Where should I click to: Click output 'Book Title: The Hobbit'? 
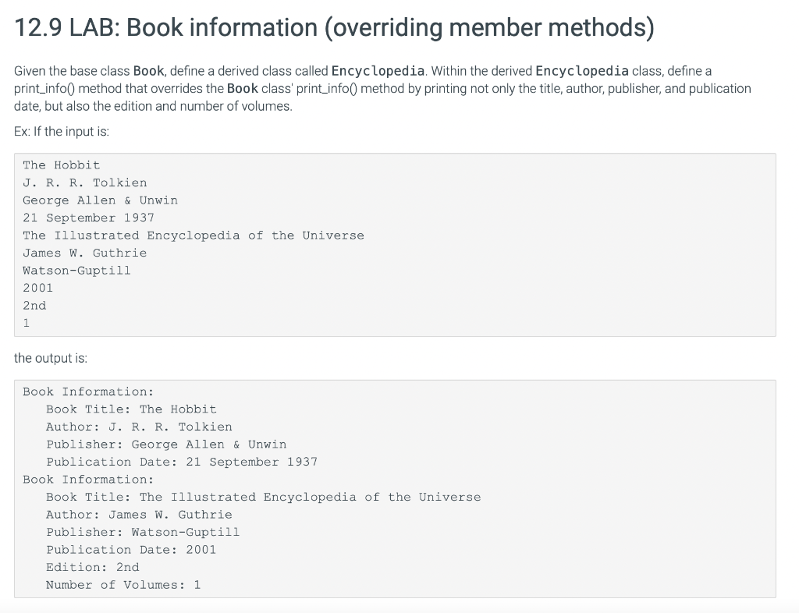click(x=131, y=409)
